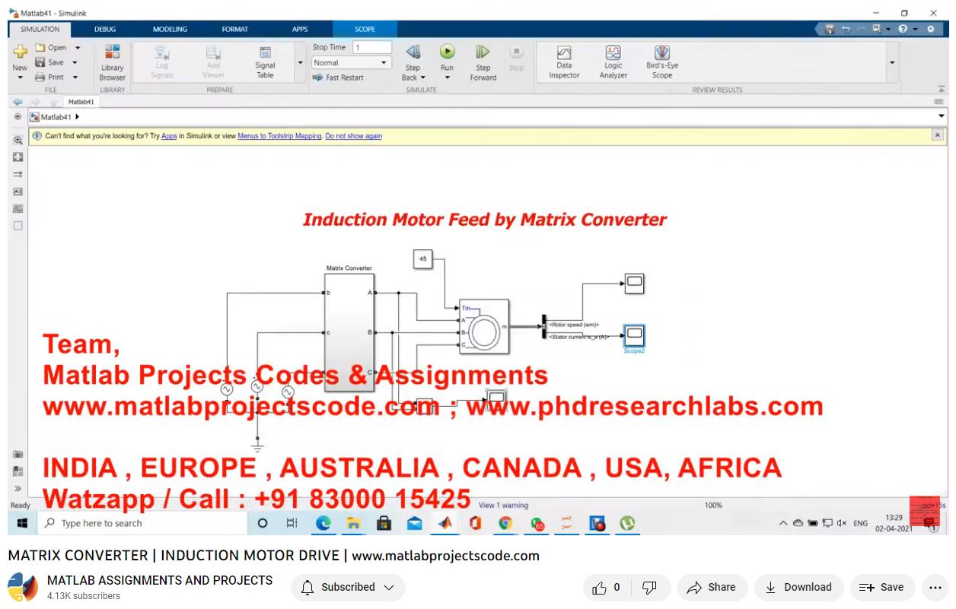Click the Open folder icon
Image resolution: width=956 pixels, height=609 pixels.
[40, 47]
